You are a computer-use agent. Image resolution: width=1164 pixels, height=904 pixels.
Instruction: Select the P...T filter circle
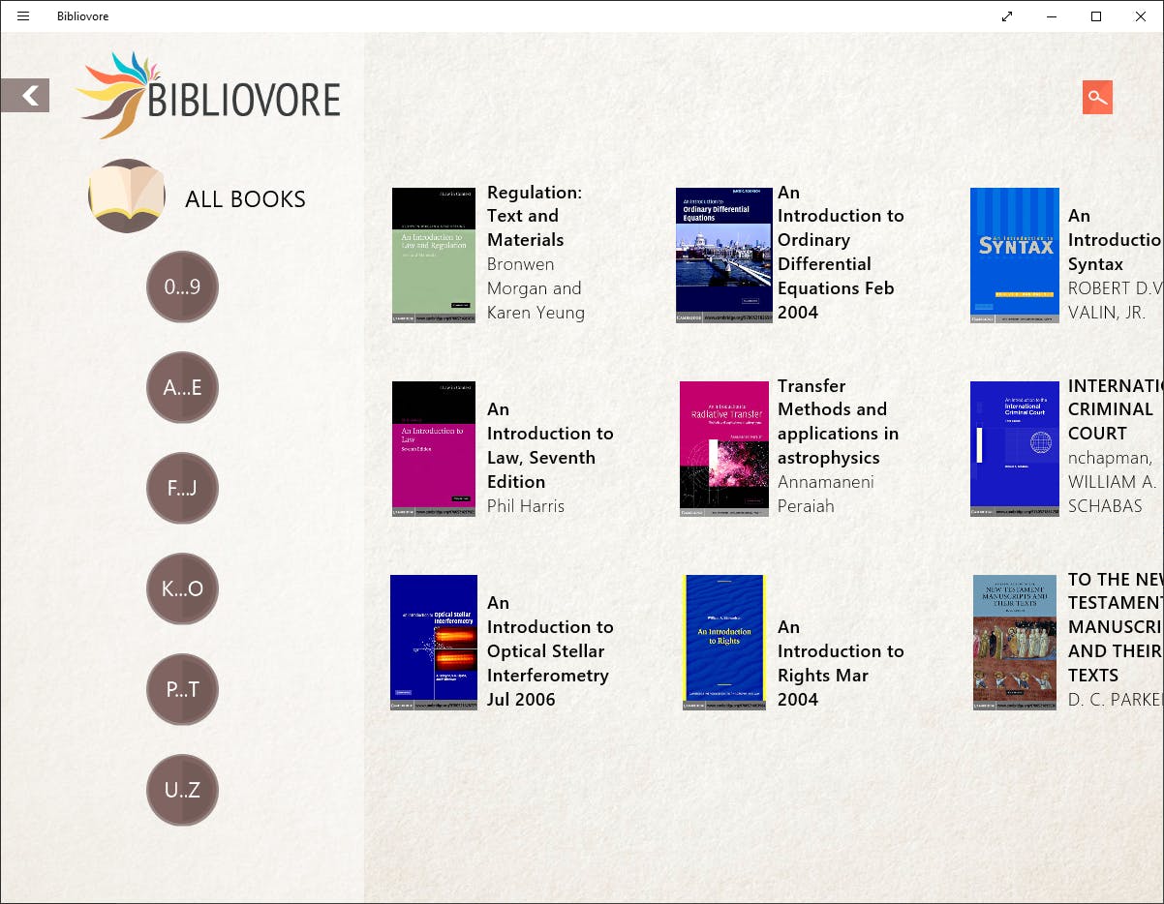182,689
